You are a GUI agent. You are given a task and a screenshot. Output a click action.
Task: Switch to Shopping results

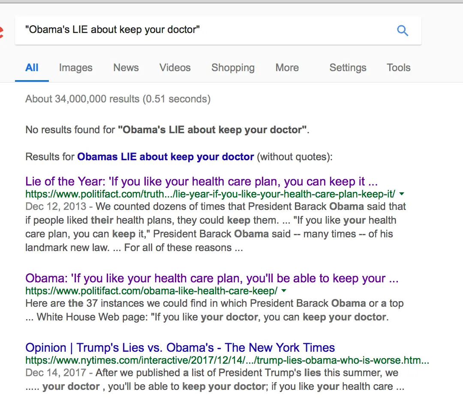pos(233,68)
